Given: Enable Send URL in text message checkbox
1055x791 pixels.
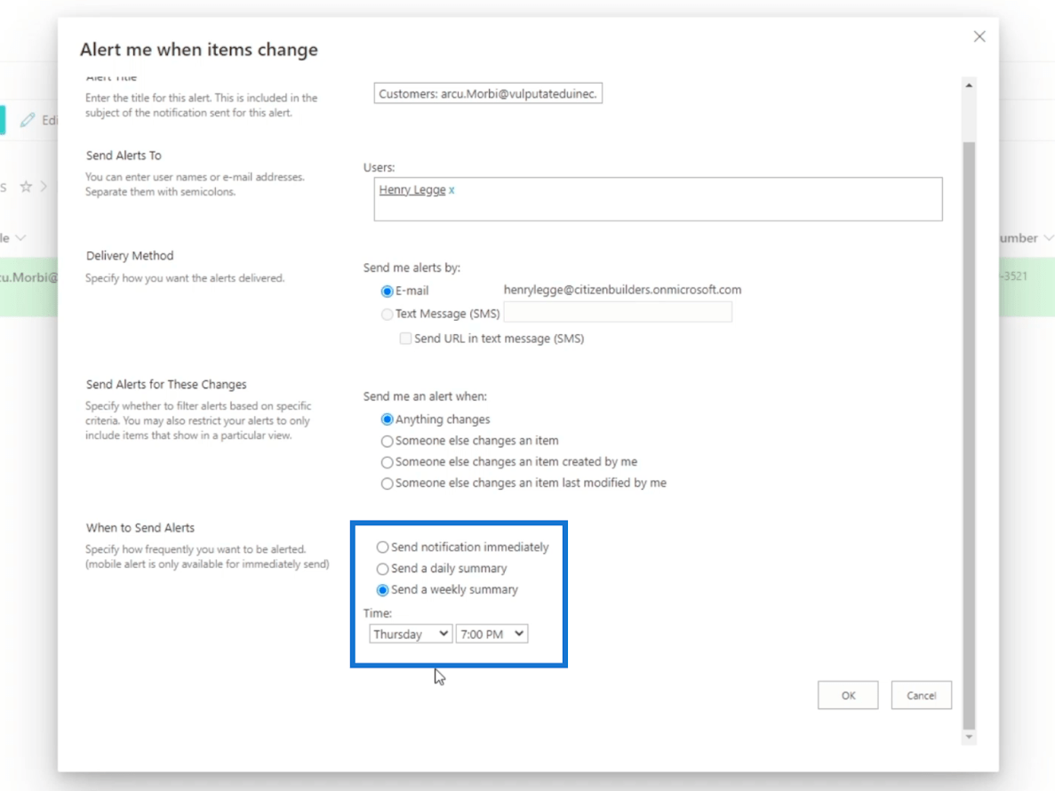Looking at the screenshot, I should [x=405, y=339].
